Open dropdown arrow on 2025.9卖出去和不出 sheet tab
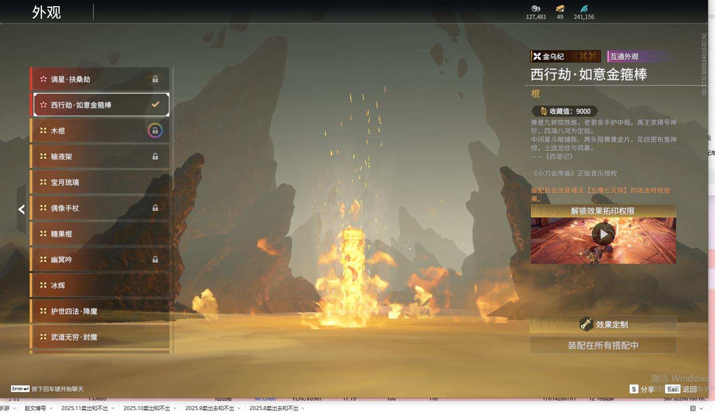715x415 pixels. tap(239, 408)
